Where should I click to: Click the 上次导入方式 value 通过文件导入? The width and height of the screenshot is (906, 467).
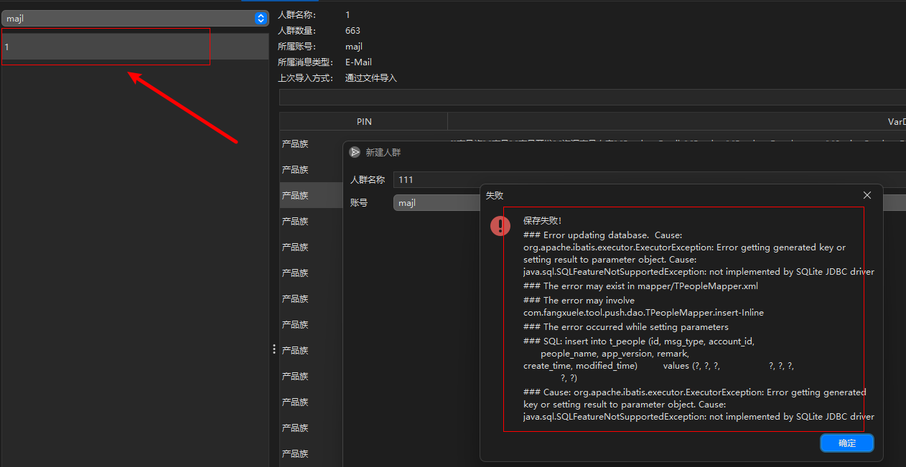point(370,78)
